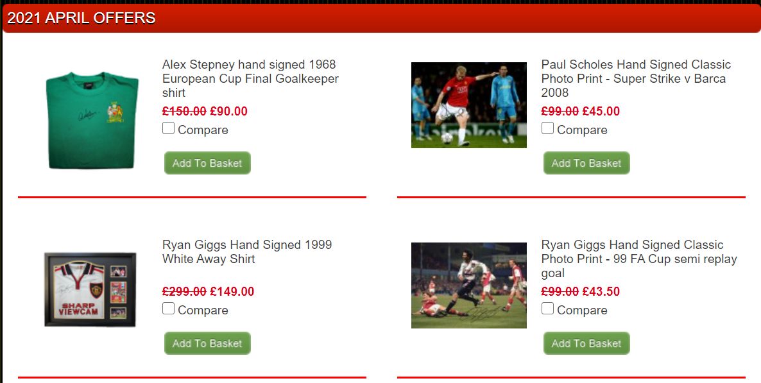761x383 pixels.
Task: Add Giggs 99 FA Cup print to basket
Action: click(x=586, y=343)
